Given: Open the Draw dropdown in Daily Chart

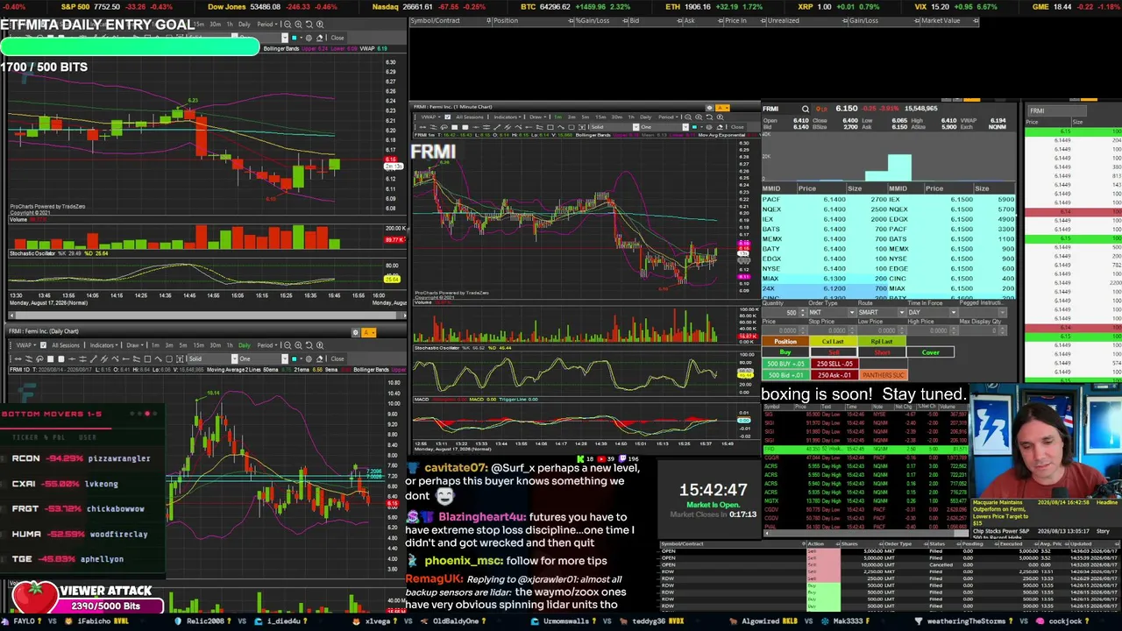Looking at the screenshot, I should pyautogui.click(x=136, y=345).
